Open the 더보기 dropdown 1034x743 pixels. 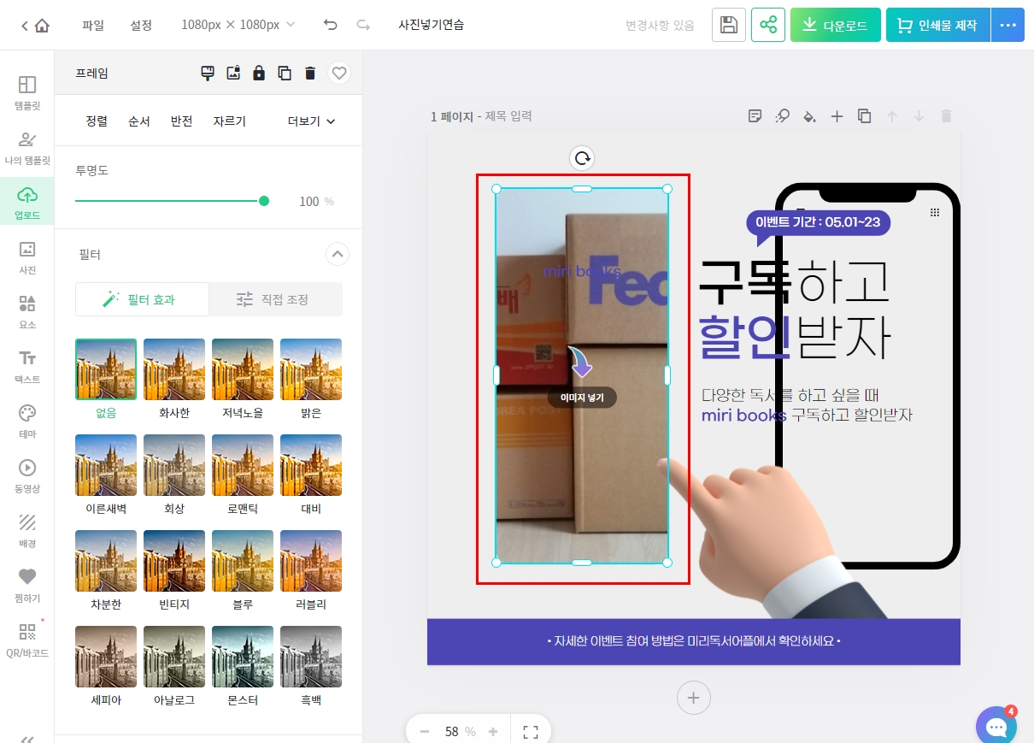[309, 121]
